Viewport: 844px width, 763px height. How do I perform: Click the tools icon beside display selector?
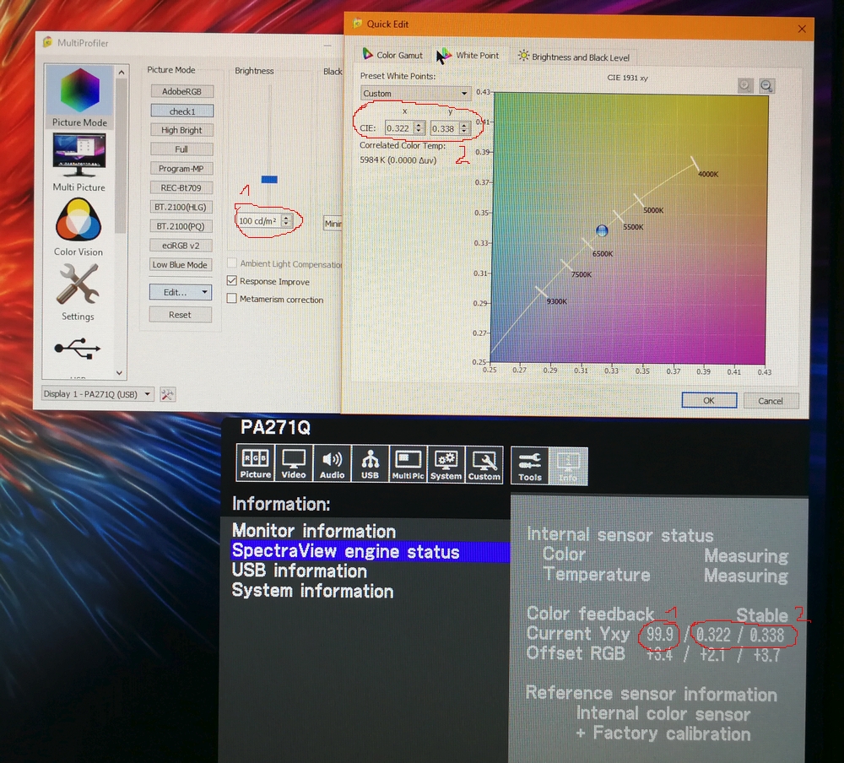pos(167,394)
